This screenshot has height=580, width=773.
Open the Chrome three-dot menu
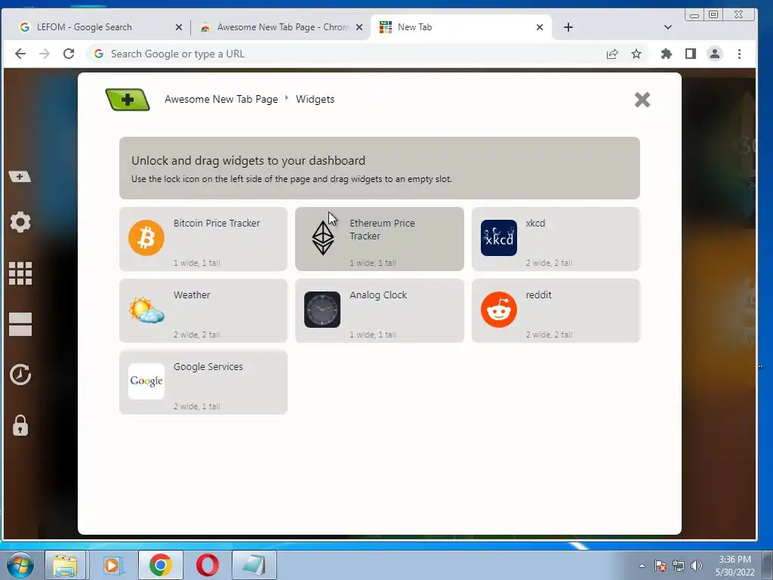click(x=739, y=54)
